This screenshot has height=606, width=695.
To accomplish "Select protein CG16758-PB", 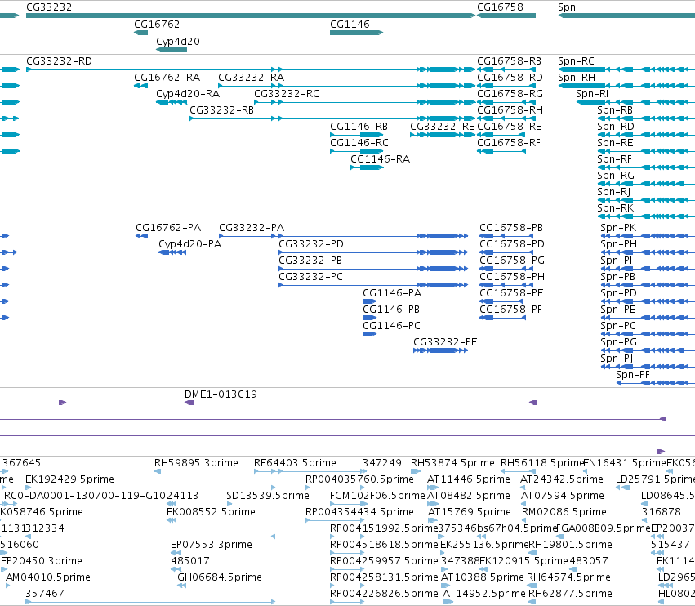I will [511, 228].
